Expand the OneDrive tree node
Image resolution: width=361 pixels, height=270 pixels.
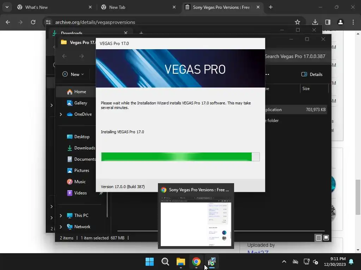[x=61, y=114]
